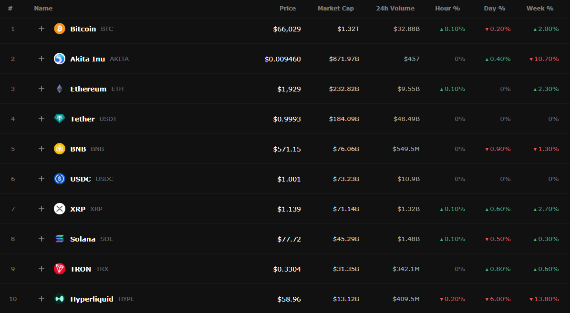Click the USDC logo icon

coord(60,179)
